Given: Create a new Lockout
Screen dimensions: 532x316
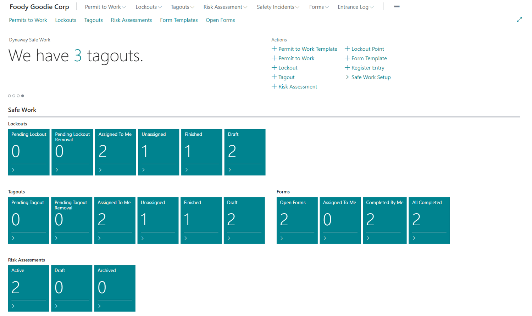Looking at the screenshot, I should 286,68.
